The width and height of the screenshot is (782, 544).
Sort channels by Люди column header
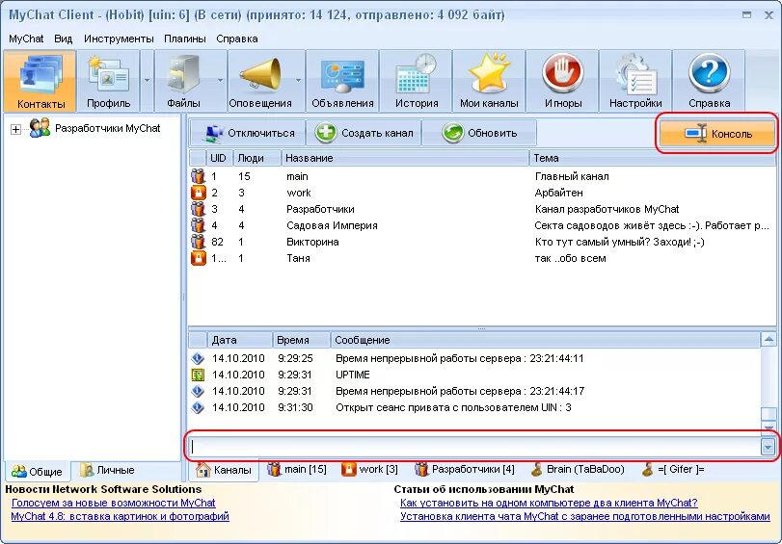coord(256,158)
